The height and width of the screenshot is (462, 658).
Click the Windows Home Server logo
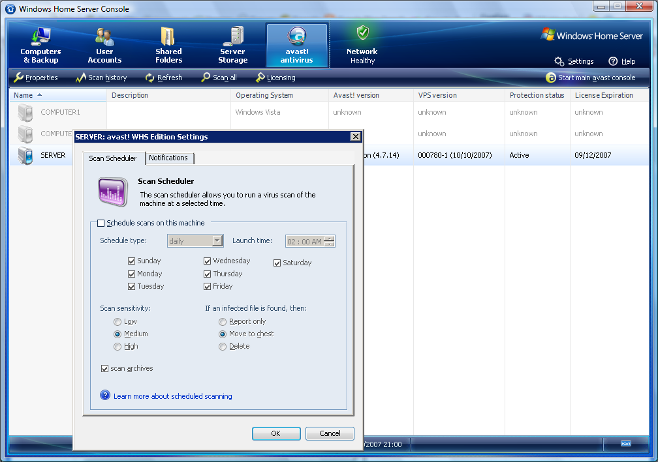pyautogui.click(x=591, y=35)
